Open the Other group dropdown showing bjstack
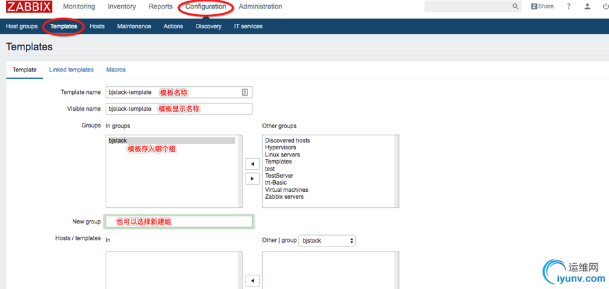 pyautogui.click(x=327, y=241)
